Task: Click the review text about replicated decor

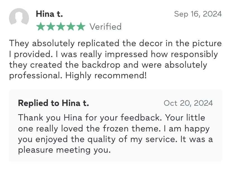Action: pyautogui.click(x=115, y=60)
